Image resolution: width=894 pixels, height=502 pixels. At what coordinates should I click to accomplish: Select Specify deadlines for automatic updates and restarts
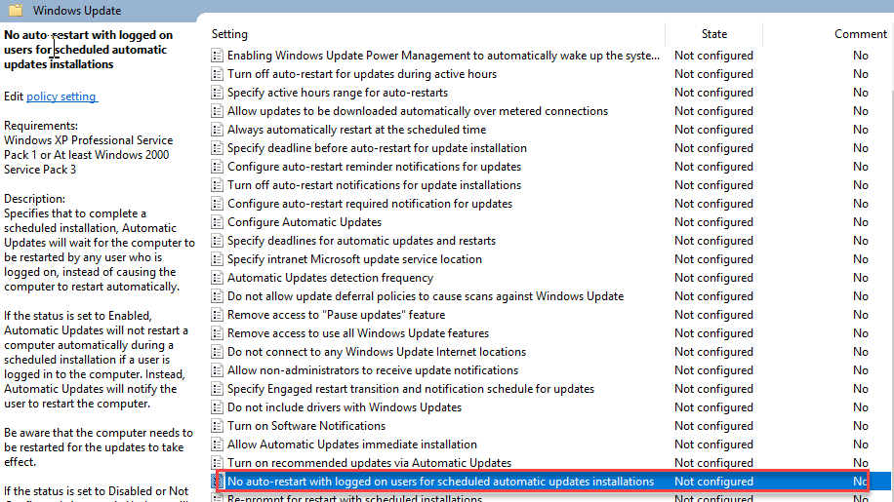[x=361, y=240]
